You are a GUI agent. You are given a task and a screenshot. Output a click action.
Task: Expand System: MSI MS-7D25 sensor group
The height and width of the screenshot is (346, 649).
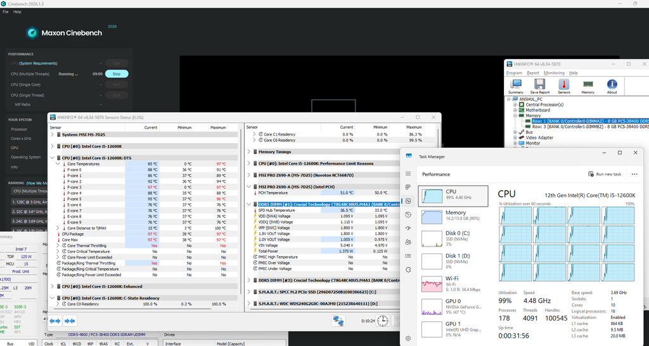click(52, 134)
